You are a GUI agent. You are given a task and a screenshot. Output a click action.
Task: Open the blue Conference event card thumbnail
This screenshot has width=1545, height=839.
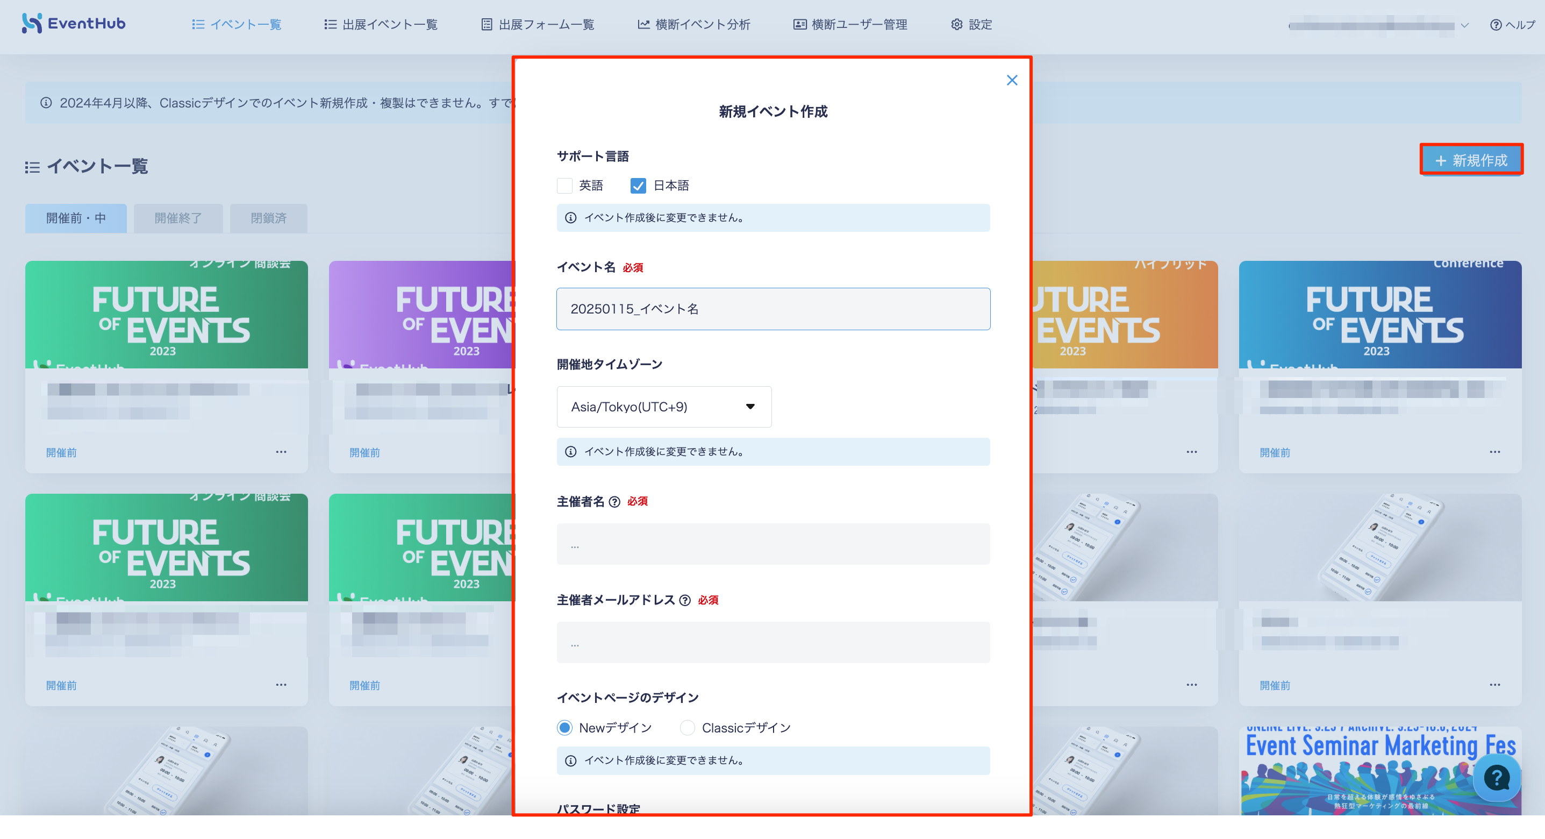(x=1379, y=315)
